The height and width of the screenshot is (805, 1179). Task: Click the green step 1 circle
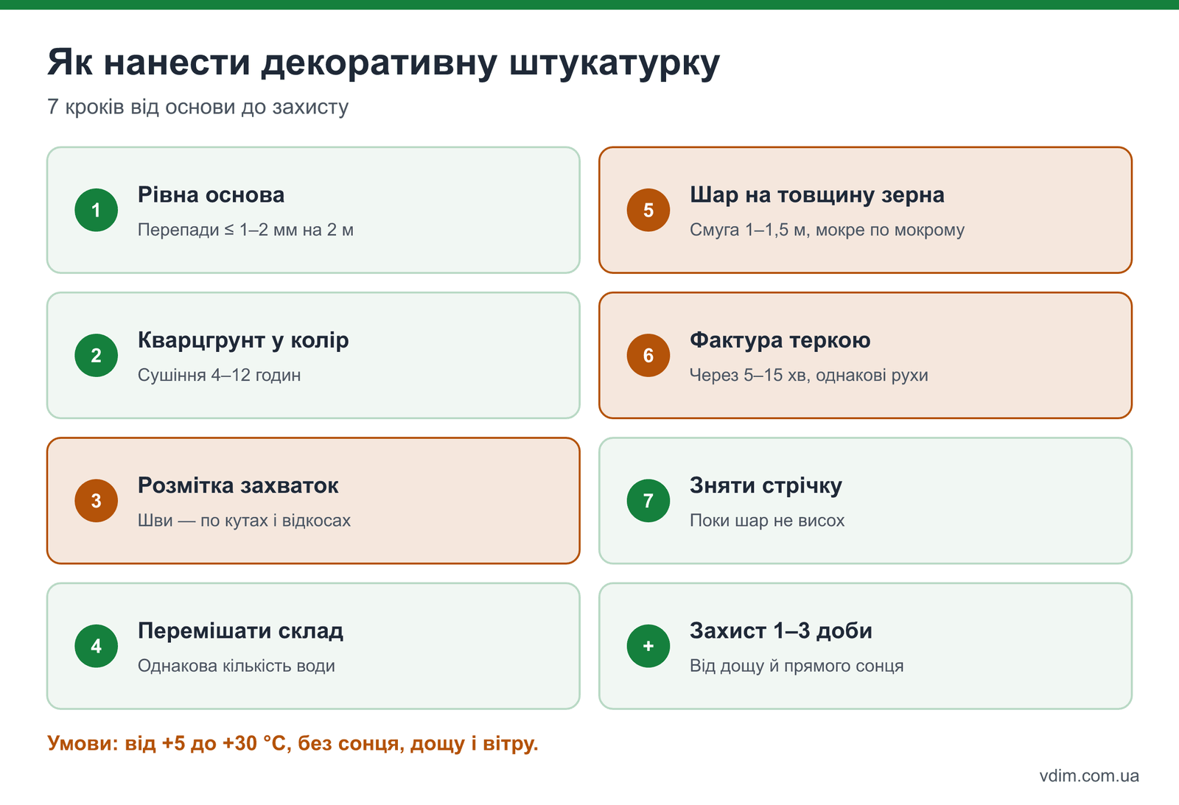tap(97, 210)
